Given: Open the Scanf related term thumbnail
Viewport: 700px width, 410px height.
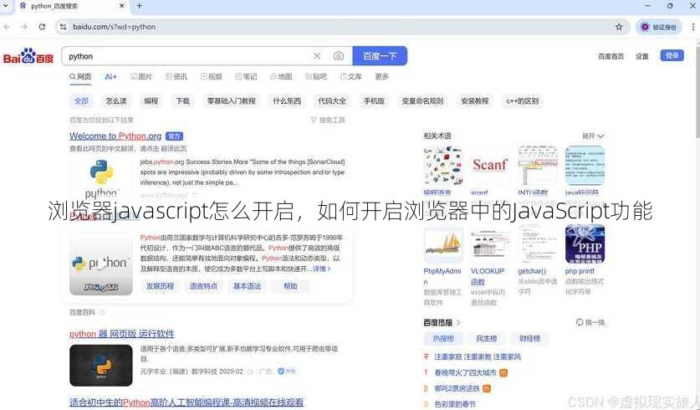Looking at the screenshot, I should tap(490, 165).
